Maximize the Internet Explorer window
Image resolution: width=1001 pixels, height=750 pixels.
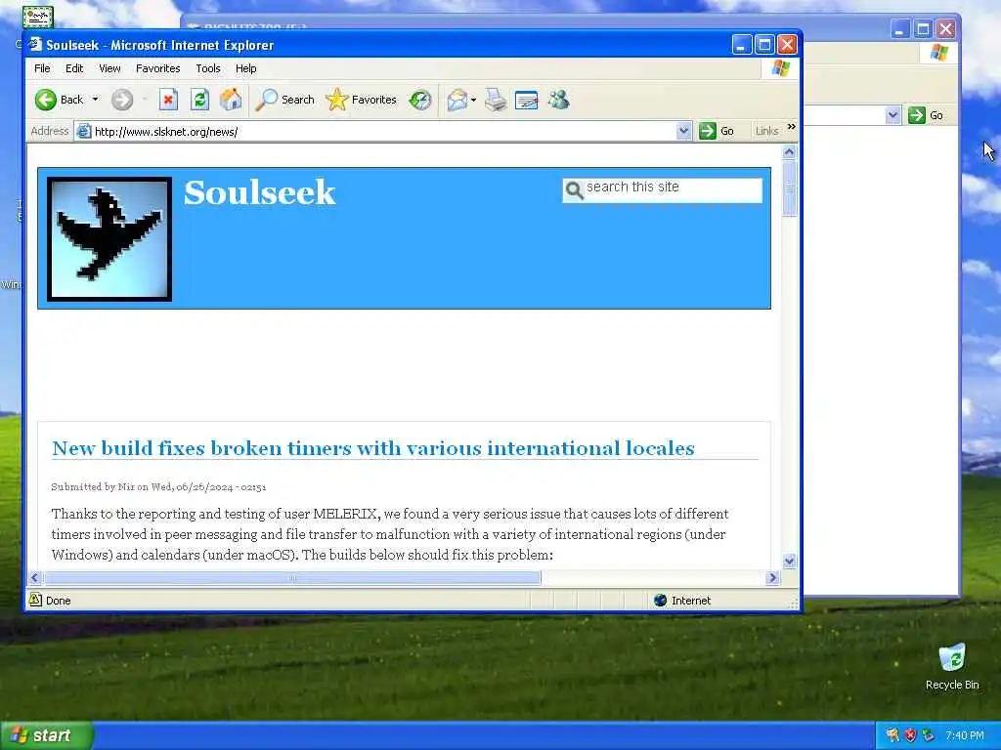[764, 45]
